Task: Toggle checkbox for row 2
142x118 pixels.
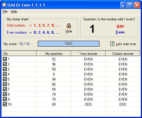Action: click(5, 64)
